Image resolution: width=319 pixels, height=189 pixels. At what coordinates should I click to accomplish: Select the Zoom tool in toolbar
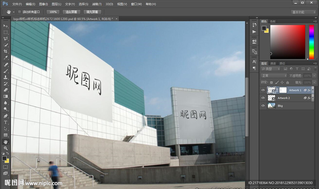tap(6, 148)
